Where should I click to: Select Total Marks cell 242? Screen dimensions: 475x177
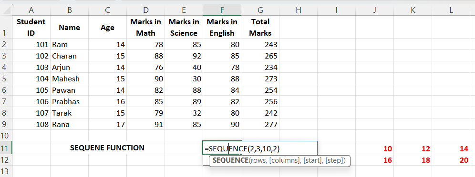260,113
